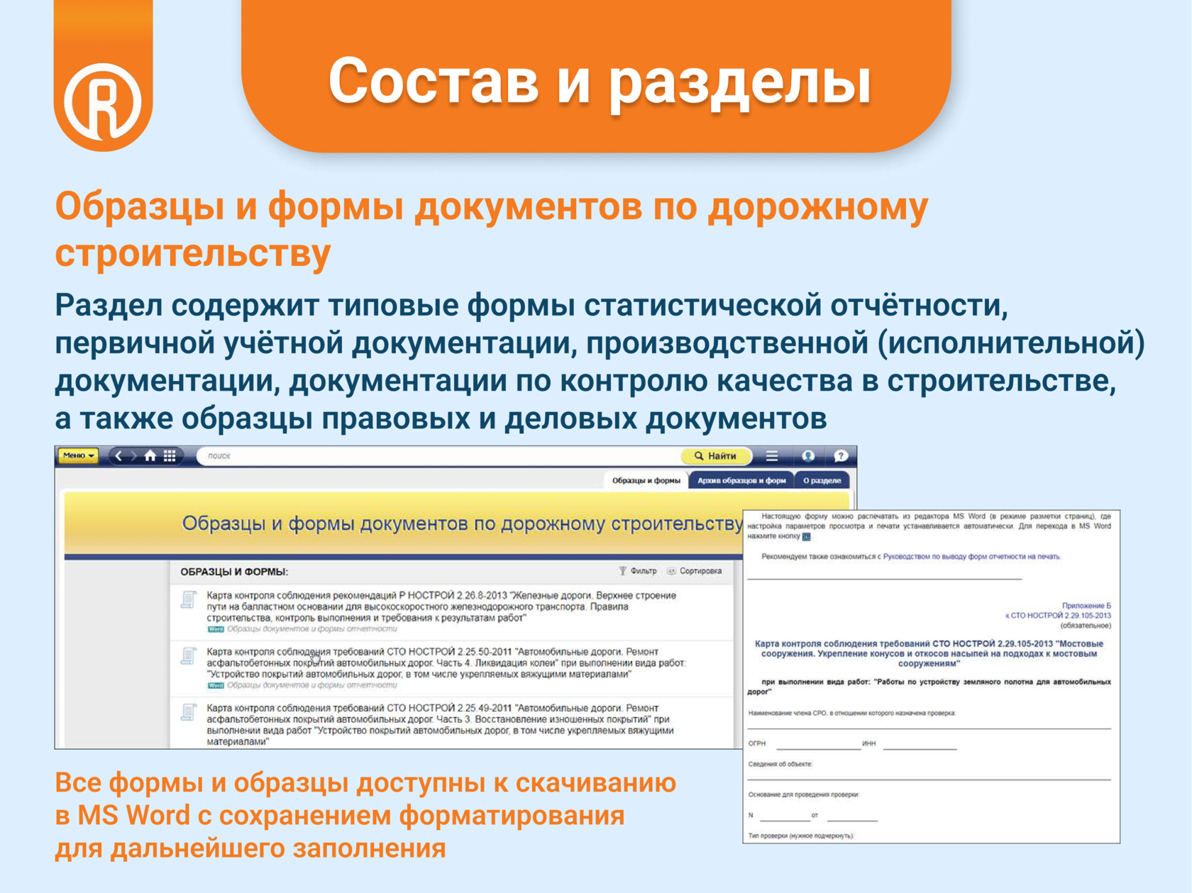1192x893 pixels.
Task: Click document icon beside СТО НОСТРОЙ 2.25.49-2011 entry
Action: [189, 712]
